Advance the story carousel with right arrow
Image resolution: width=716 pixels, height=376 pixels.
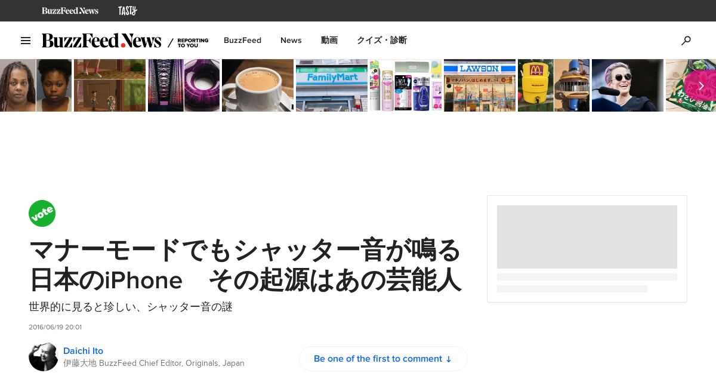click(700, 85)
